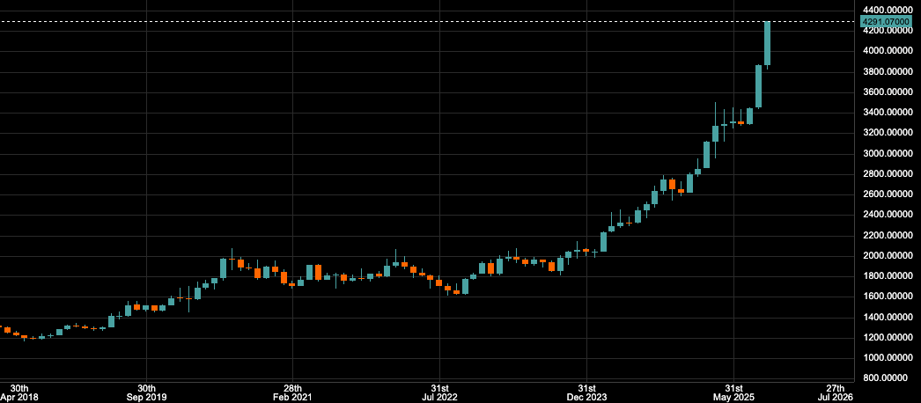
Task: Click the 1600.00000 price axis label
Action: click(x=888, y=297)
